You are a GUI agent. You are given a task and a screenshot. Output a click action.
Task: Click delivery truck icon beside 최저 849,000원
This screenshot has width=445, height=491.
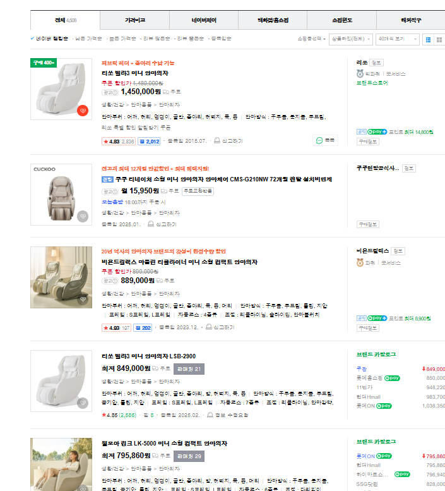point(155,369)
